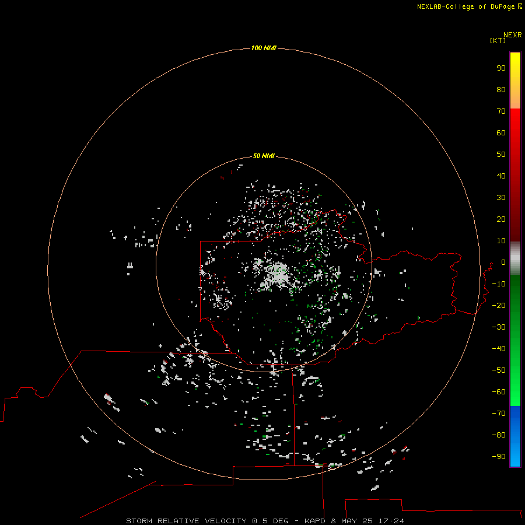
Task: Click the KAPD radar site identifier in the caption
Action: [x=315, y=521]
